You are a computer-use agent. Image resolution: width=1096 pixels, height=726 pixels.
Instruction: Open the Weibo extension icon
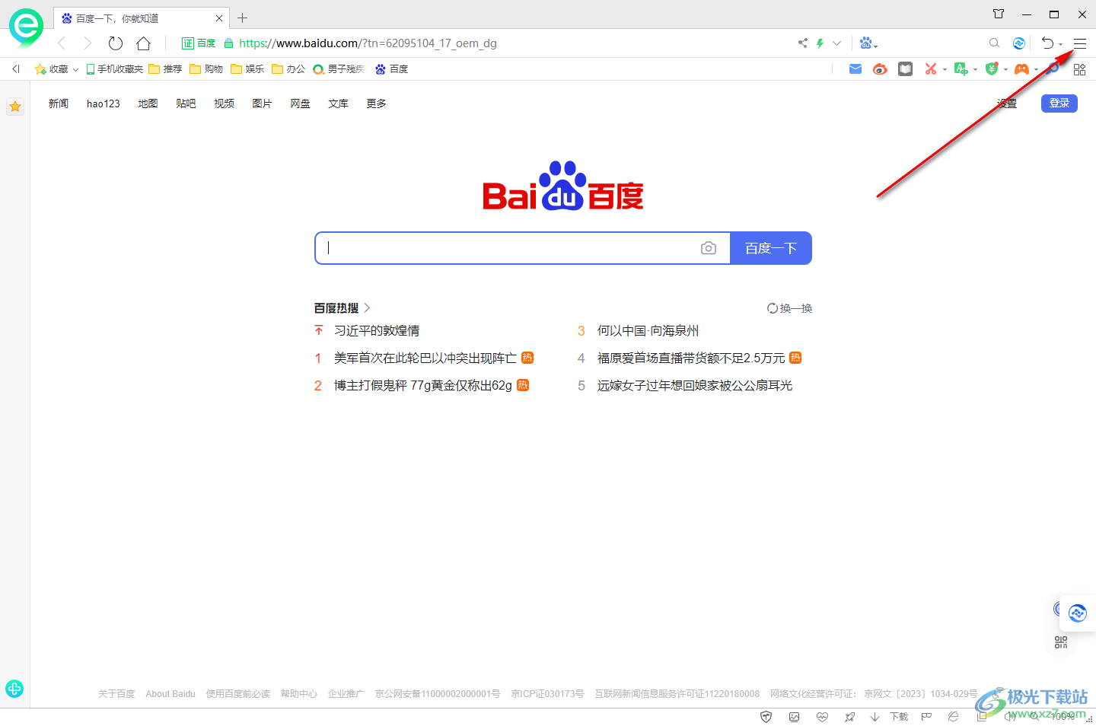coord(880,69)
